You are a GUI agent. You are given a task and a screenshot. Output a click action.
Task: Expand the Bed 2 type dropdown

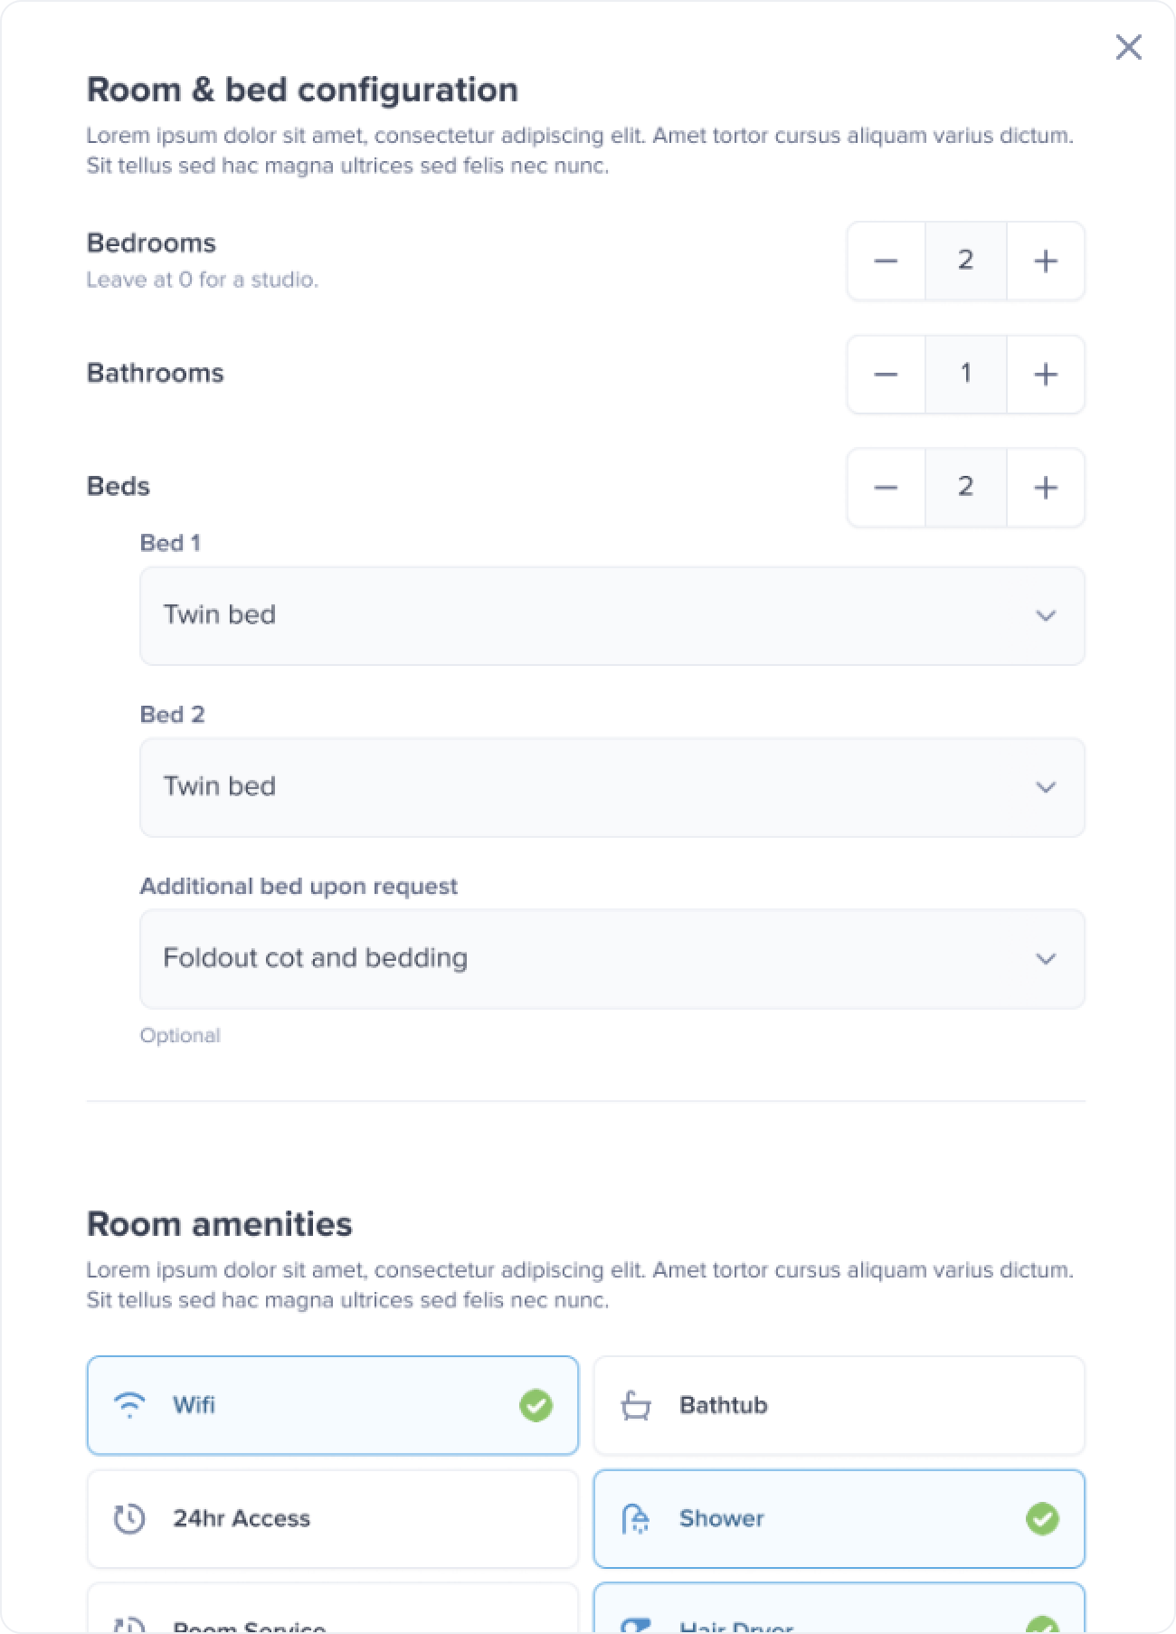(612, 787)
